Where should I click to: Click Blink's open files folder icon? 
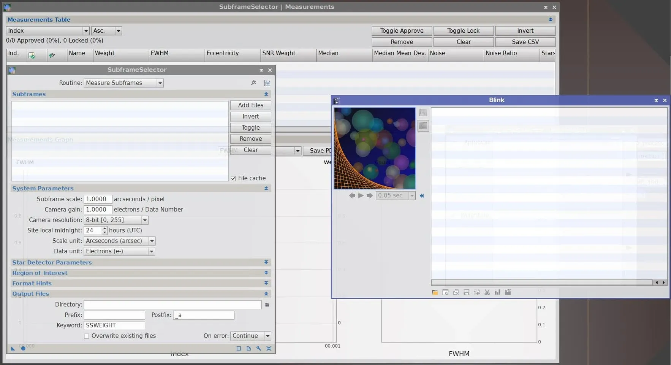pos(435,292)
